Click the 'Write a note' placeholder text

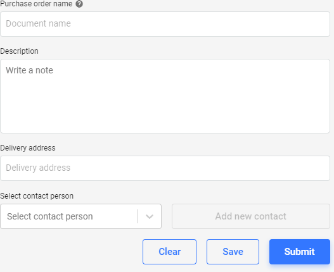pos(29,70)
